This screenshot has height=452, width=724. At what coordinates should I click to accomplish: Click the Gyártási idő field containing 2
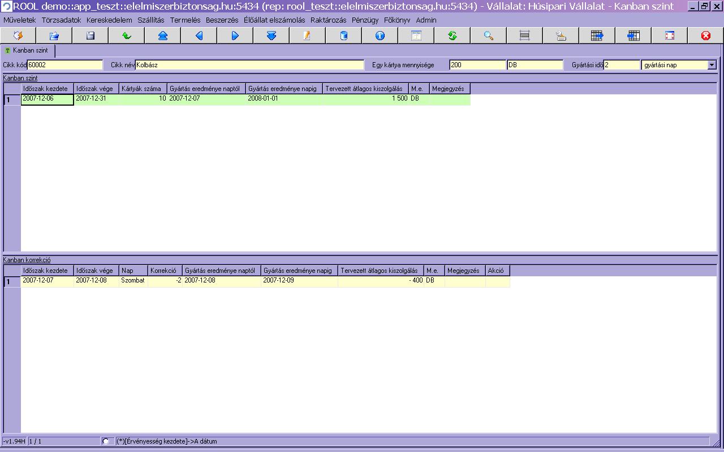622,65
